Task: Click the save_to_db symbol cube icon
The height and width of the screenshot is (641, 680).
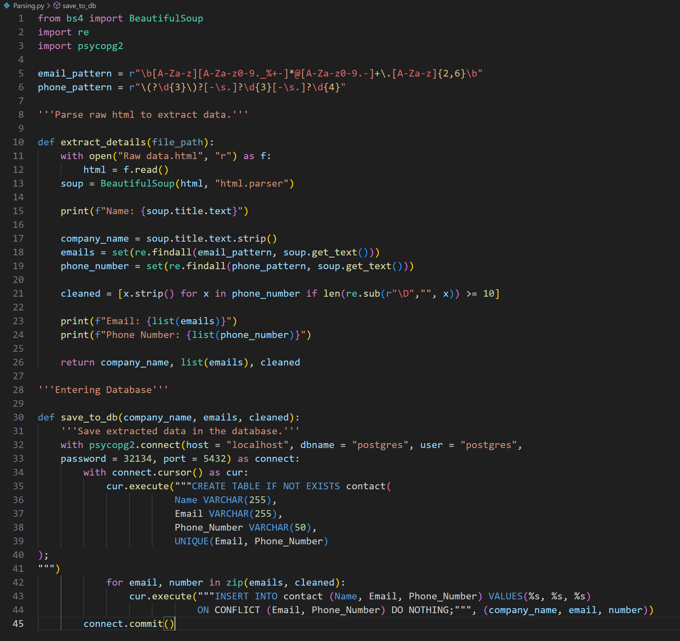Action: pyautogui.click(x=56, y=6)
